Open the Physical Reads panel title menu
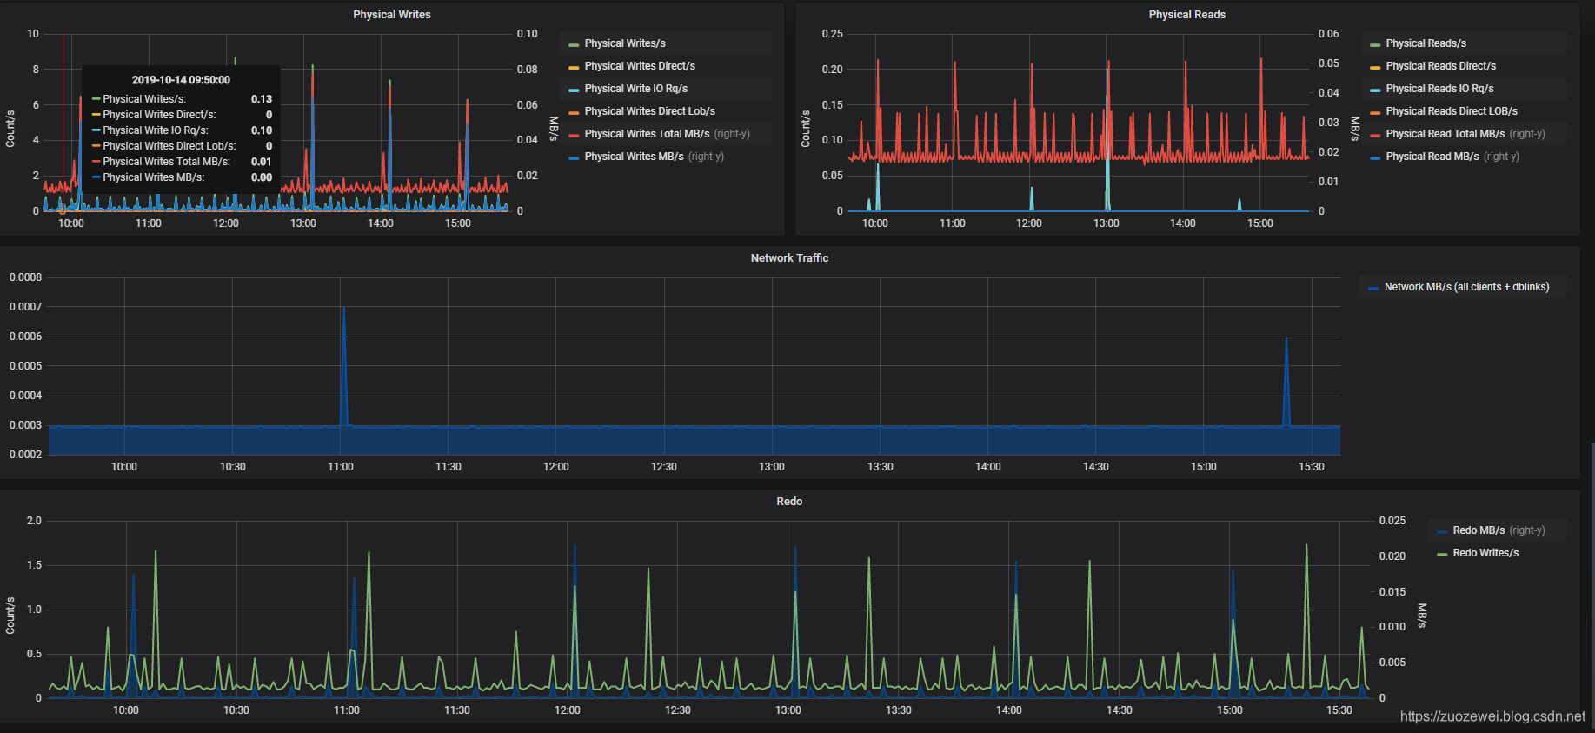 tap(1186, 15)
